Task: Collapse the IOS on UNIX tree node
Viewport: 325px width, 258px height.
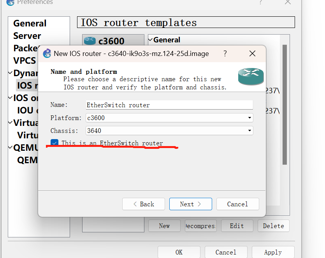Action: click(11, 98)
